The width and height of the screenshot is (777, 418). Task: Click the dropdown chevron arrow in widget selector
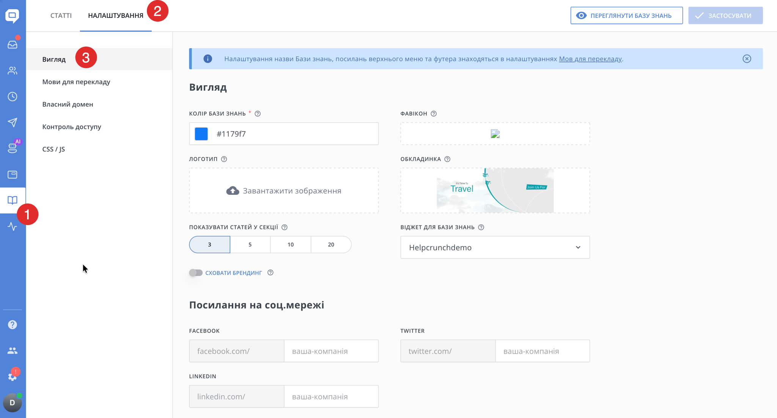click(x=578, y=247)
